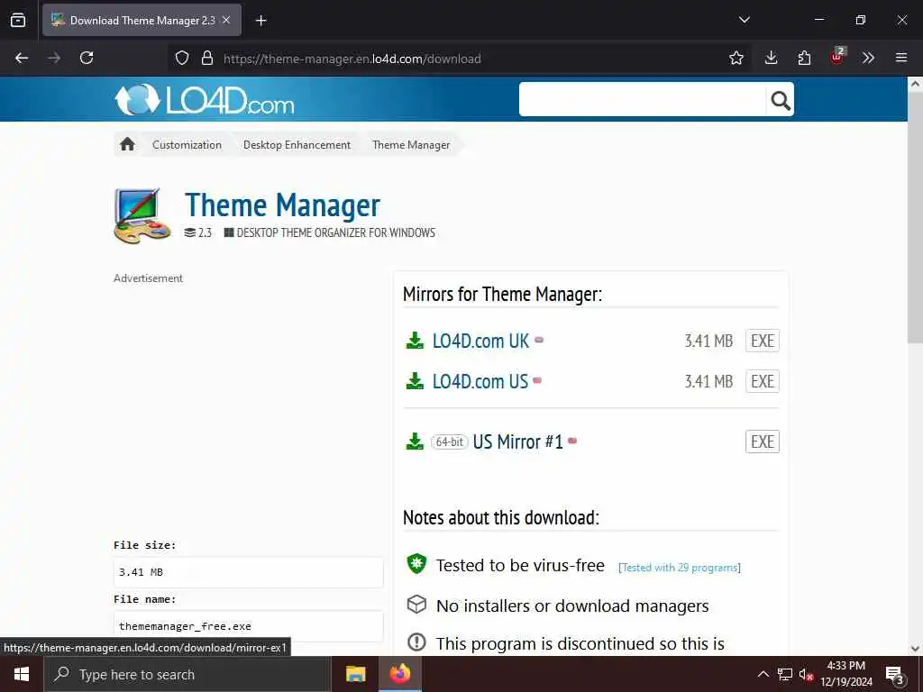
Task: Show more toolbar tools chevron
Action: tap(868, 58)
